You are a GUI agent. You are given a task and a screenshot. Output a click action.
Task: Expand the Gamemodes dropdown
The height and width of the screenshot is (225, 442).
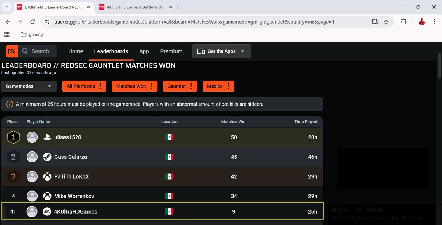(x=29, y=86)
